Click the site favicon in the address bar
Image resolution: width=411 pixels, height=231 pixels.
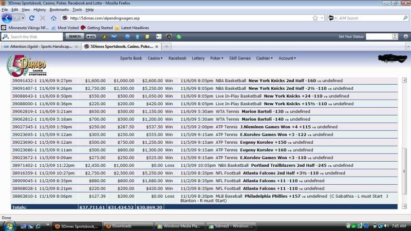pyautogui.click(x=65, y=18)
